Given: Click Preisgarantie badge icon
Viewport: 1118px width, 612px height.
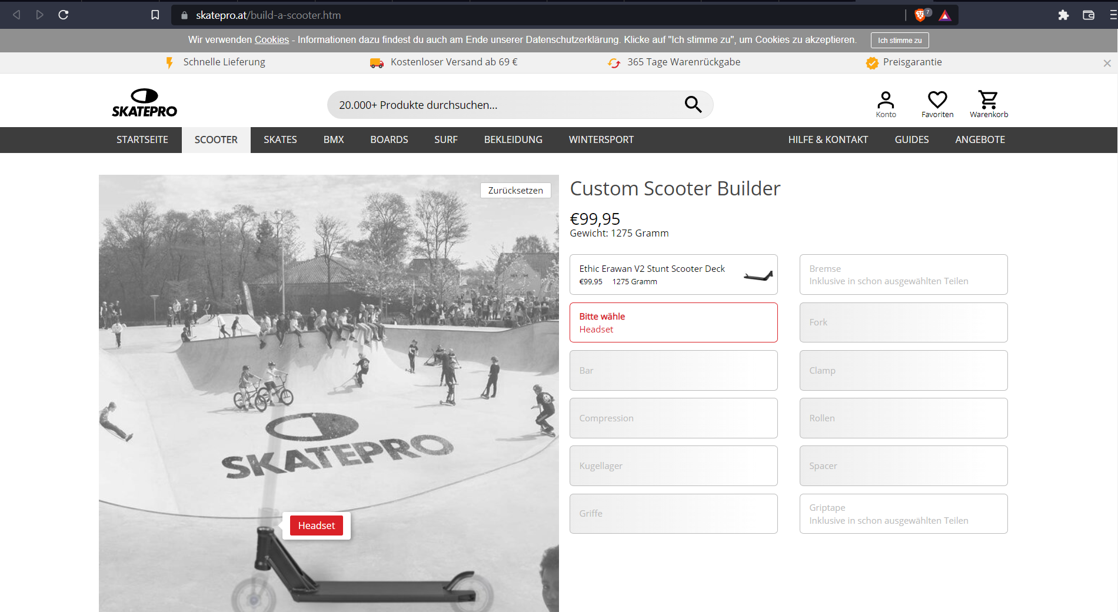Looking at the screenshot, I should tap(872, 62).
